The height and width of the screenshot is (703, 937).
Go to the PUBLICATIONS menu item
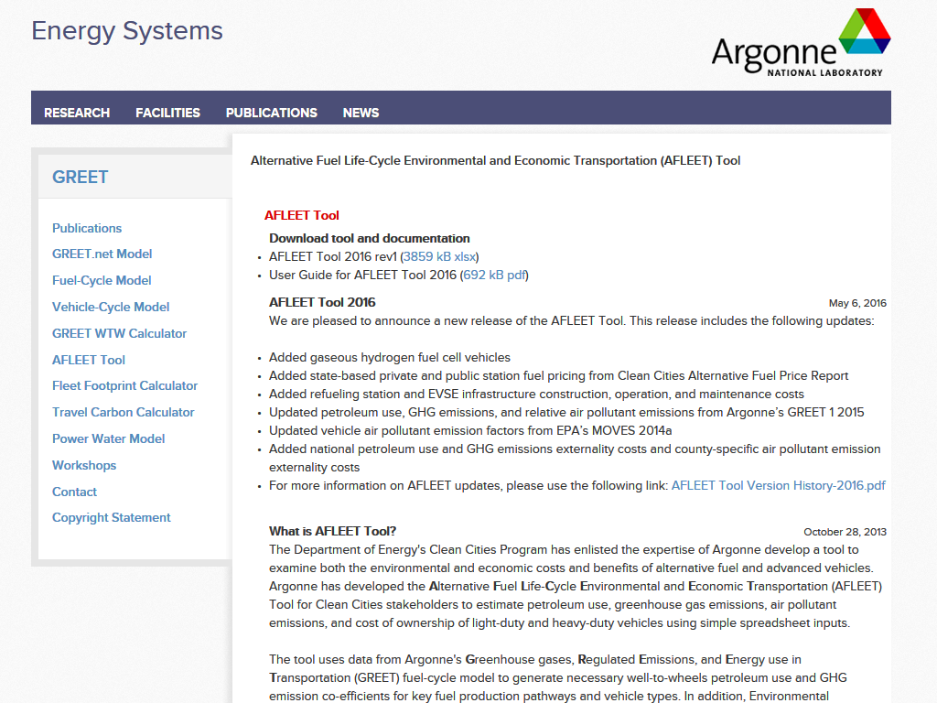(x=271, y=113)
